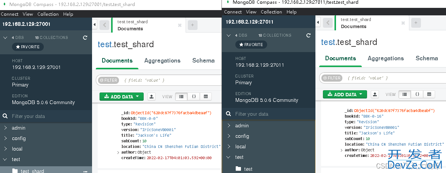Close test.test_shard tab in right window
Screen dimensions: 446x173
click(x=403, y=23)
